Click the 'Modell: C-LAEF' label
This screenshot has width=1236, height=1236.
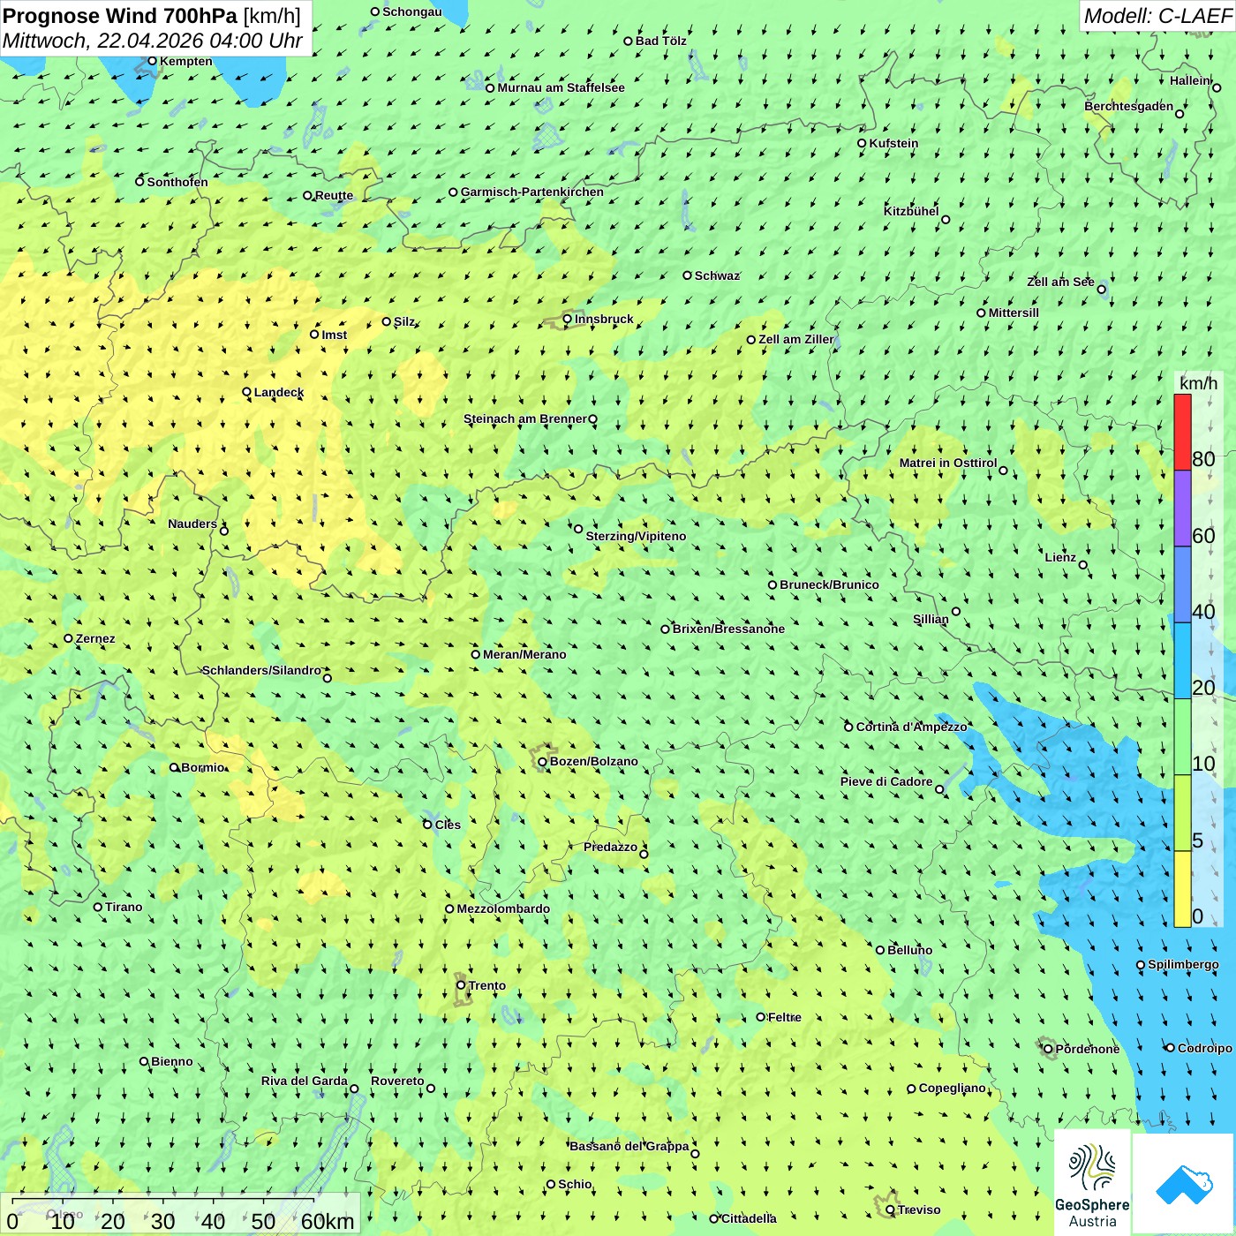point(1157,16)
